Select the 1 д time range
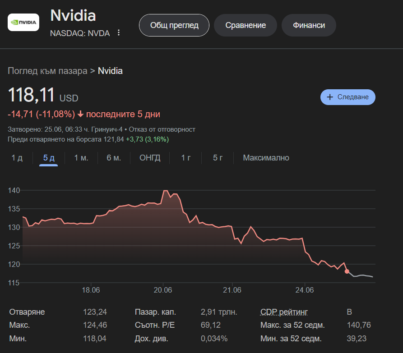403x353 pixels. click(17, 158)
